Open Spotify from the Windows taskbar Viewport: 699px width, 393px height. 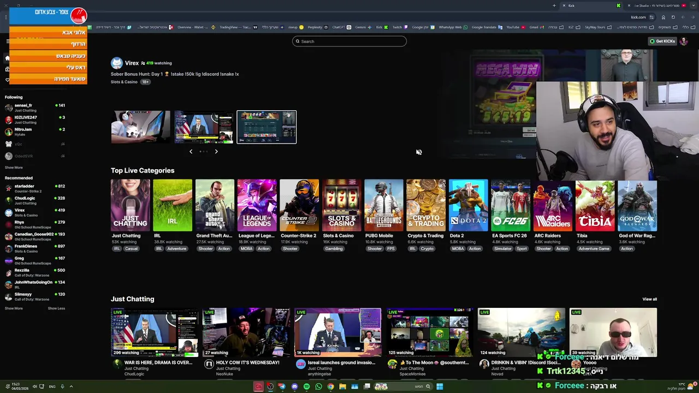pyautogui.click(x=306, y=386)
